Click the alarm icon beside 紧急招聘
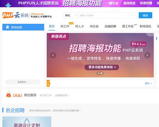 (x=7, y=27)
